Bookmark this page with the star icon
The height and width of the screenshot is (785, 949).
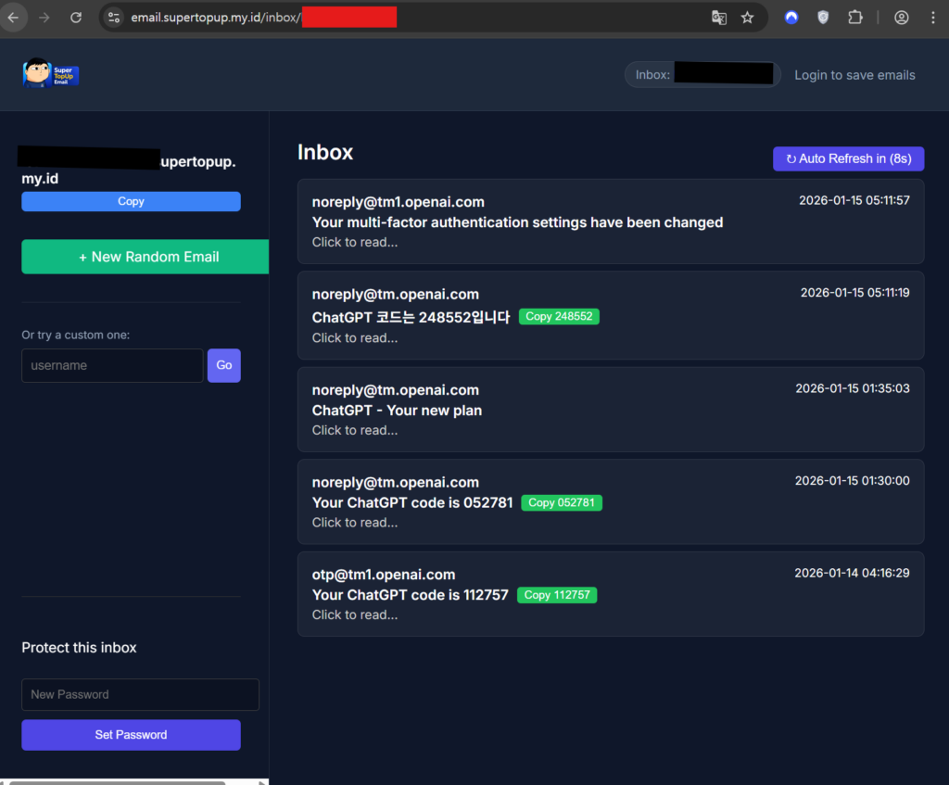747,18
